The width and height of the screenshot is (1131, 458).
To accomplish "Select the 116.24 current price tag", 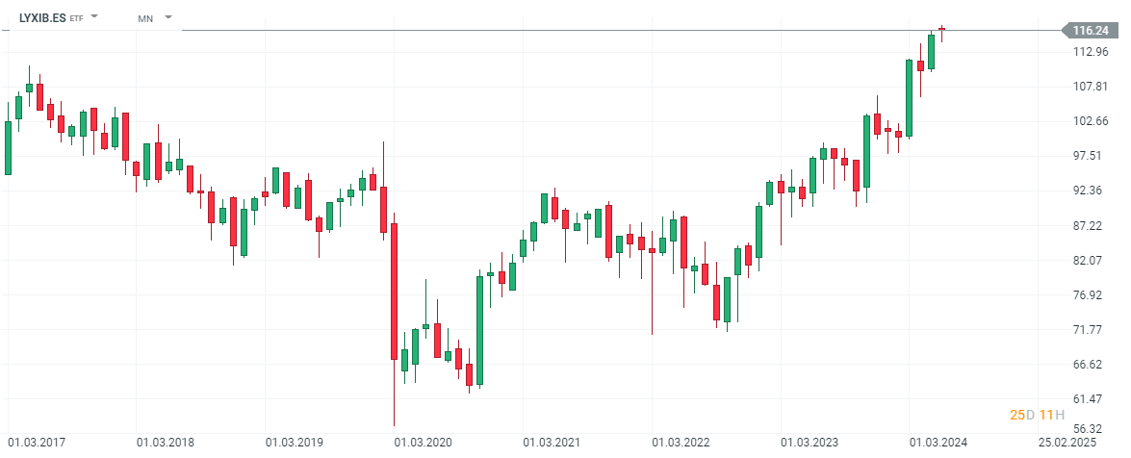I will pyautogui.click(x=1090, y=31).
